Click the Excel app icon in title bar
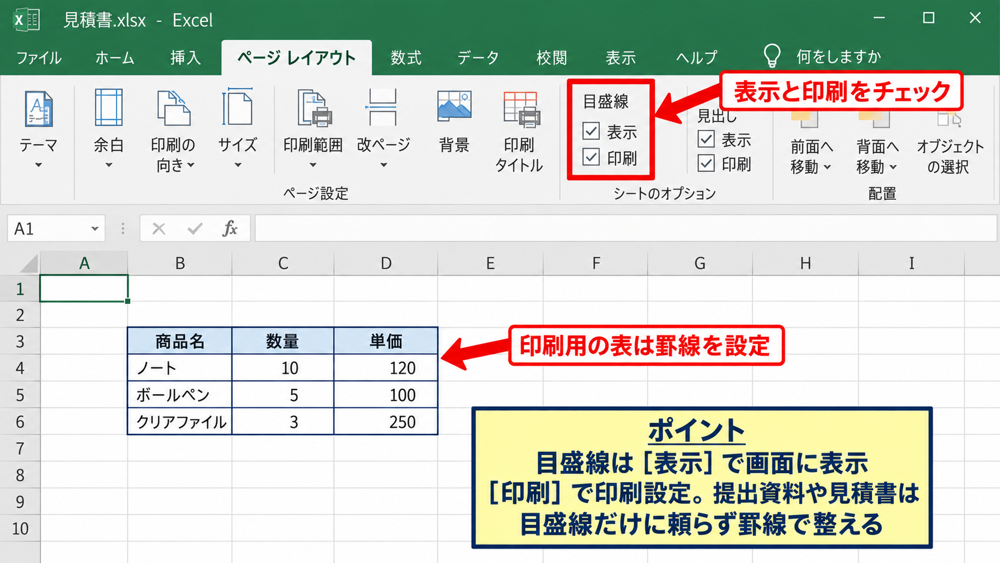This screenshot has height=563, width=1000. point(26,20)
